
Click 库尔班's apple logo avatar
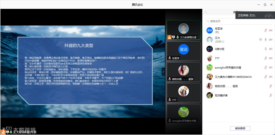click(210, 49)
